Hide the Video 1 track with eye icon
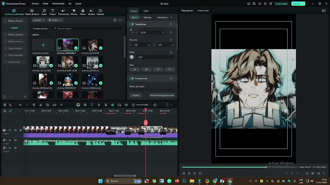This screenshot has height=185, width=330. pyautogui.click(x=21, y=130)
